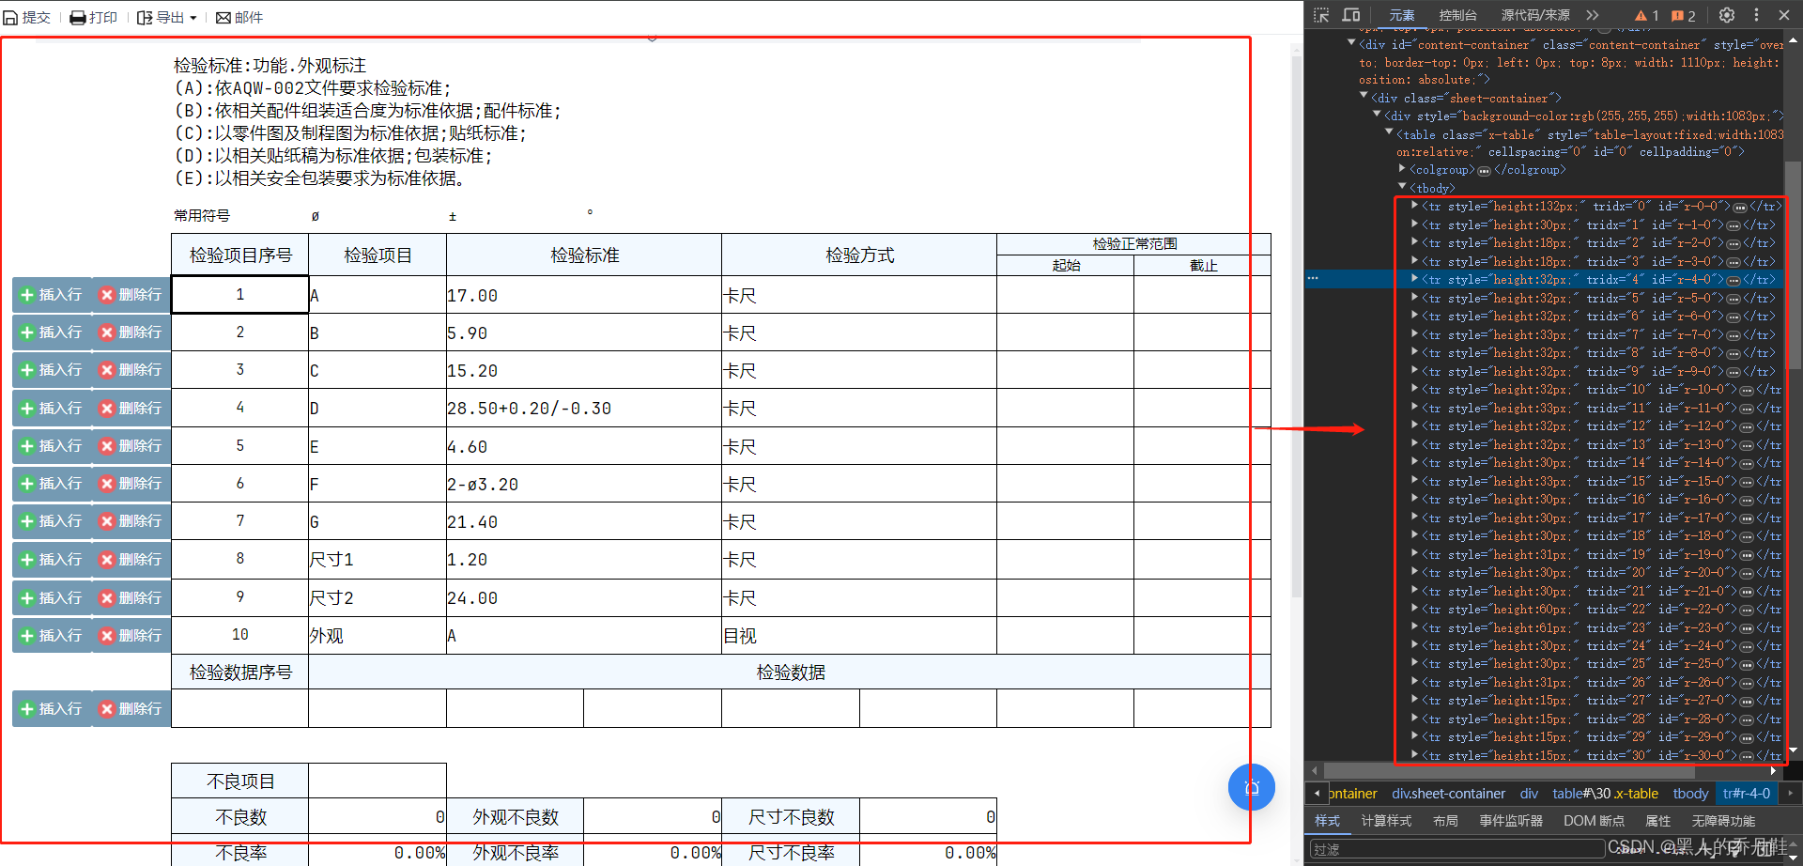The height and width of the screenshot is (866, 1803).
Task: Switch to the DOM 断点 pane tab
Action: (1594, 821)
